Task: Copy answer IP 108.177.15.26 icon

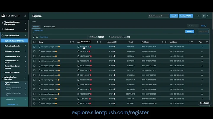Action: click(78, 51)
